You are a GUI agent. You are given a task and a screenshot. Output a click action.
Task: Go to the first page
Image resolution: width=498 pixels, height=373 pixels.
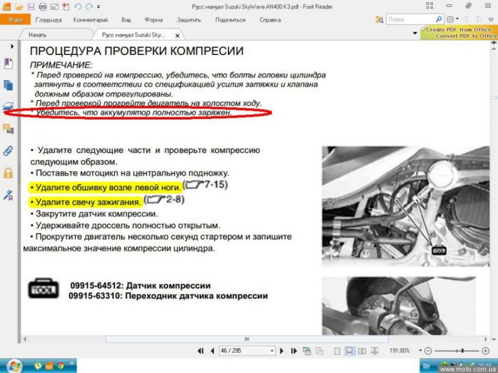(x=200, y=351)
